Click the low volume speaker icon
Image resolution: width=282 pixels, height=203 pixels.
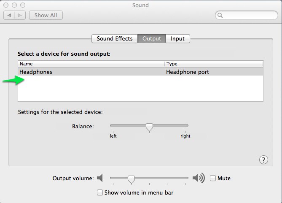coord(100,178)
